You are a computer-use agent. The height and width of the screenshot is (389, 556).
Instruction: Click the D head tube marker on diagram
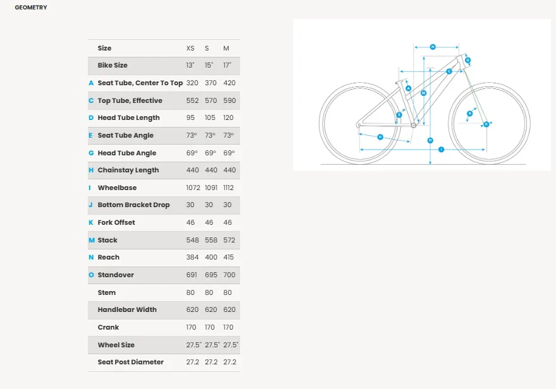click(468, 61)
